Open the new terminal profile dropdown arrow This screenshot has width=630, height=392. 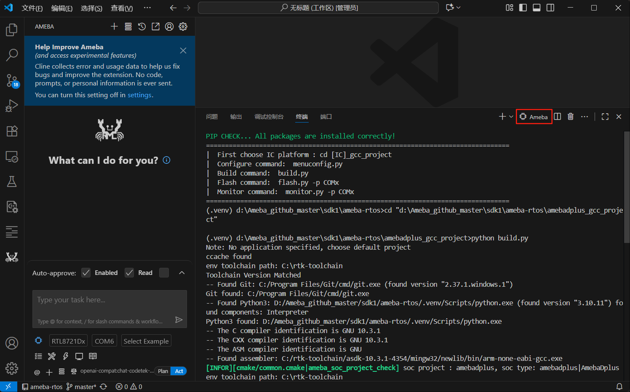point(511,117)
